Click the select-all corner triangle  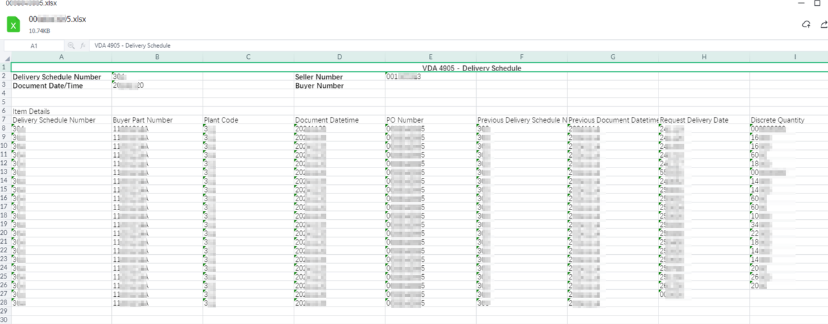[5, 58]
